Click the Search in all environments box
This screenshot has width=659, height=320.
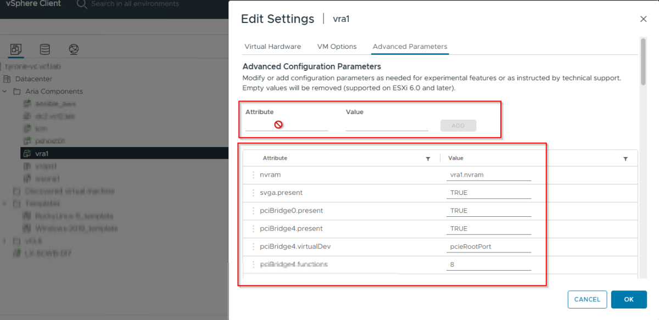[x=135, y=4]
